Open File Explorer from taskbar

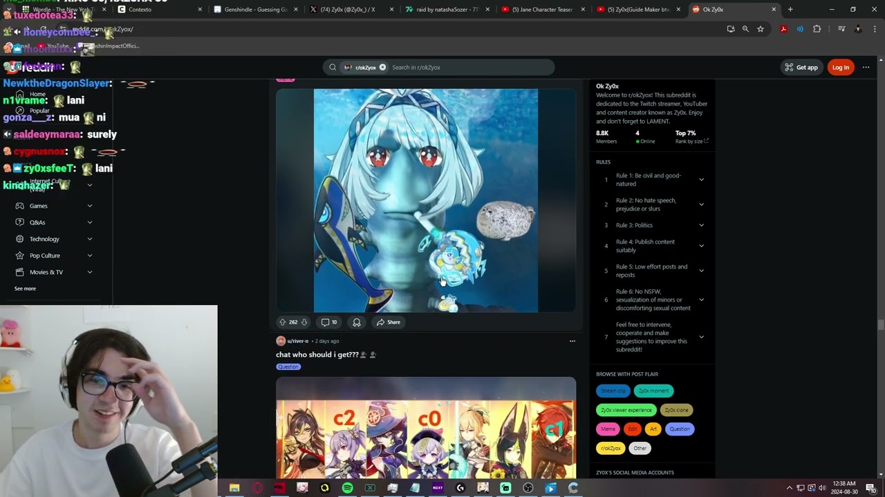point(234,488)
